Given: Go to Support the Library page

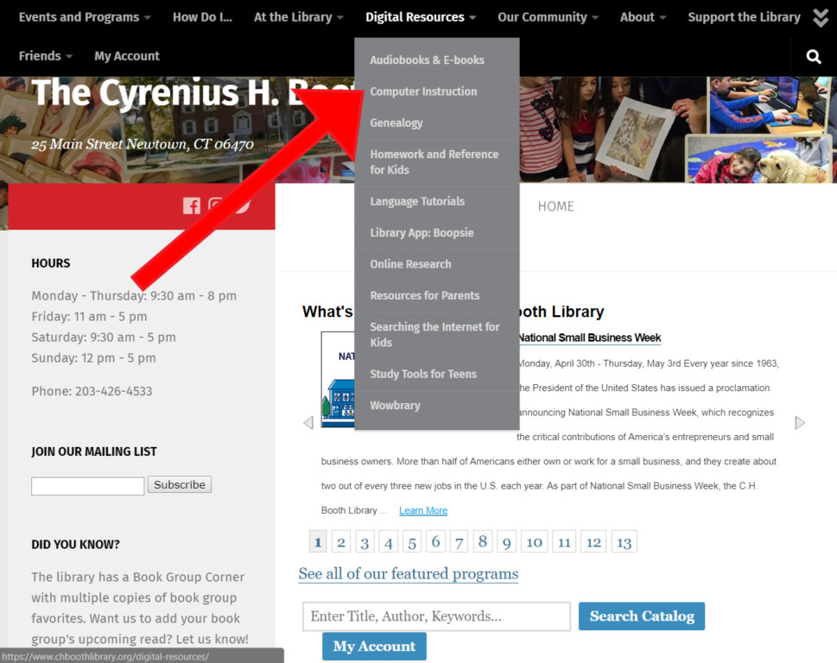Looking at the screenshot, I should (x=744, y=17).
